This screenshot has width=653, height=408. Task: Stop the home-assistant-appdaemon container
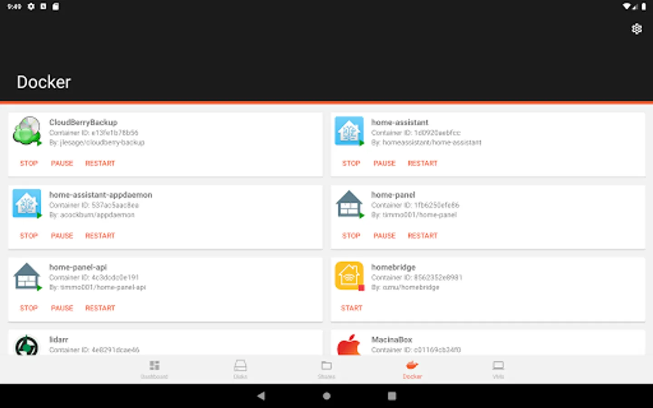29,236
